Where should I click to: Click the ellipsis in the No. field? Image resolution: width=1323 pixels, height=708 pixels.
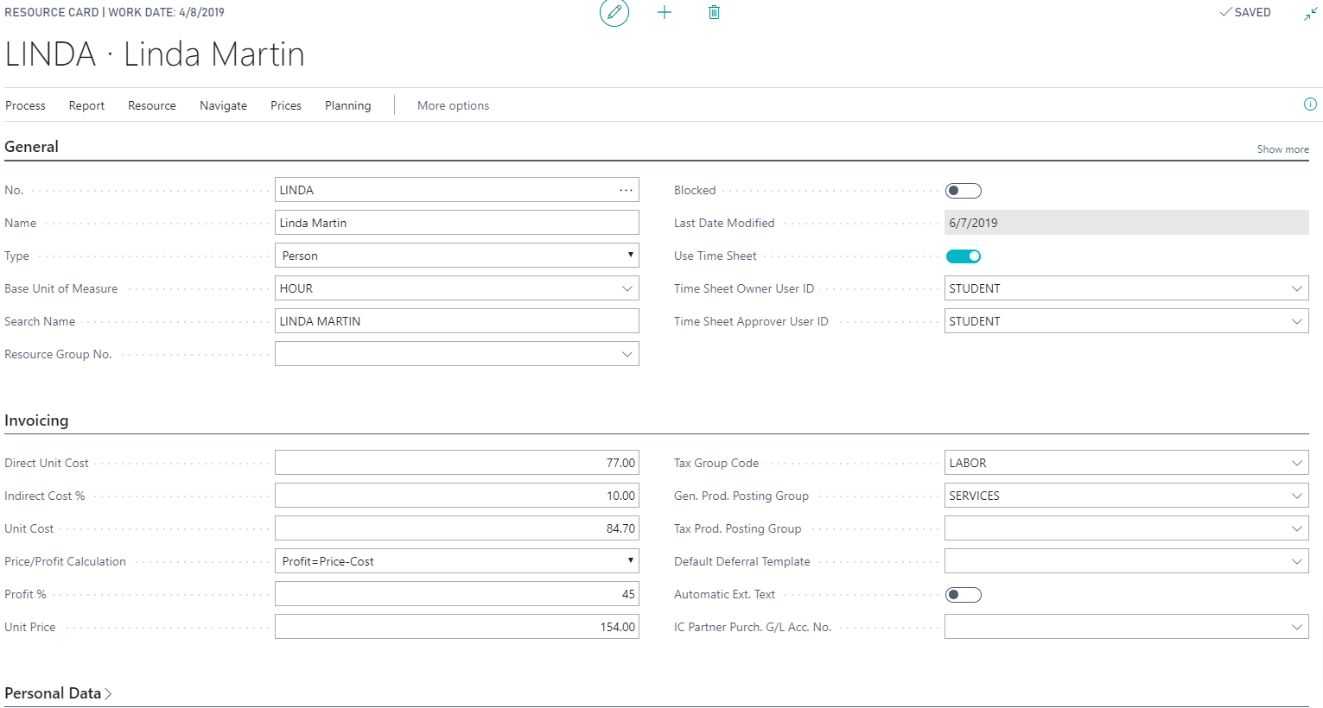point(626,190)
